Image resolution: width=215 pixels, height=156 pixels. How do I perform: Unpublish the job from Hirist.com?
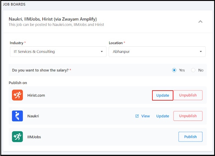(x=188, y=95)
